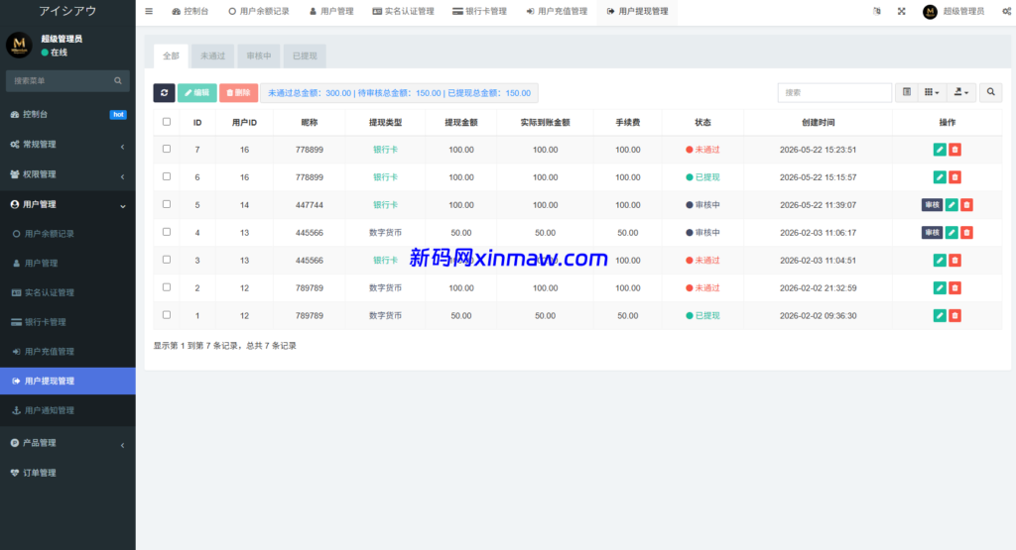The image size is (1016, 550).
Task: Edit withdrawal record ID 1
Action: pos(940,316)
